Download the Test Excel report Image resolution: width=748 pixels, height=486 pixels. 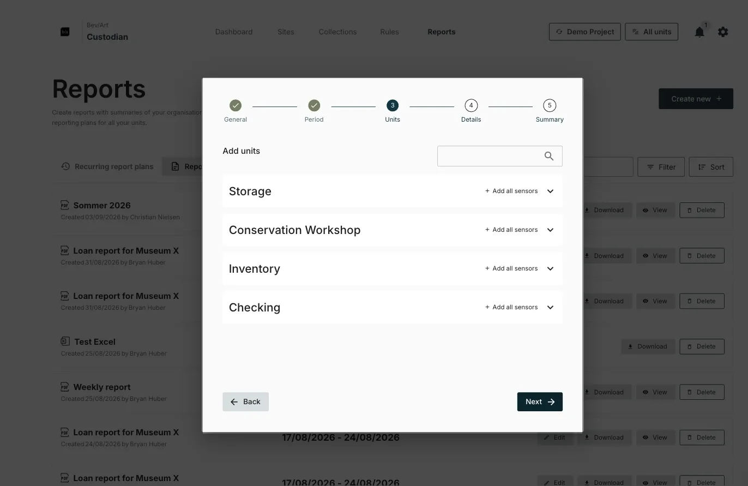coord(648,347)
